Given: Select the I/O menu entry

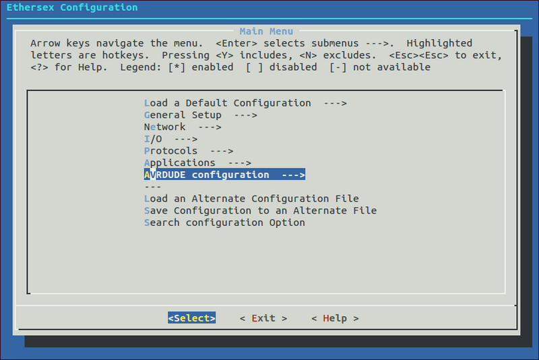Looking at the screenshot, I should (x=153, y=139).
